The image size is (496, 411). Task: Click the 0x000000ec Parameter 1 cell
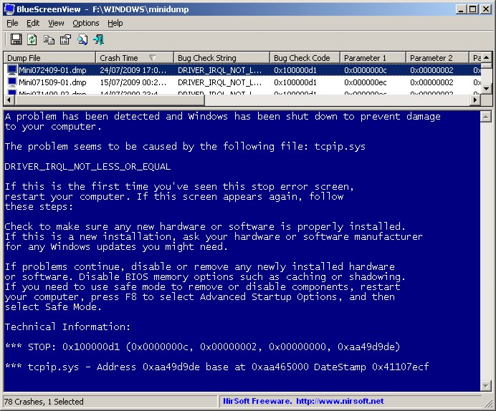click(x=366, y=82)
